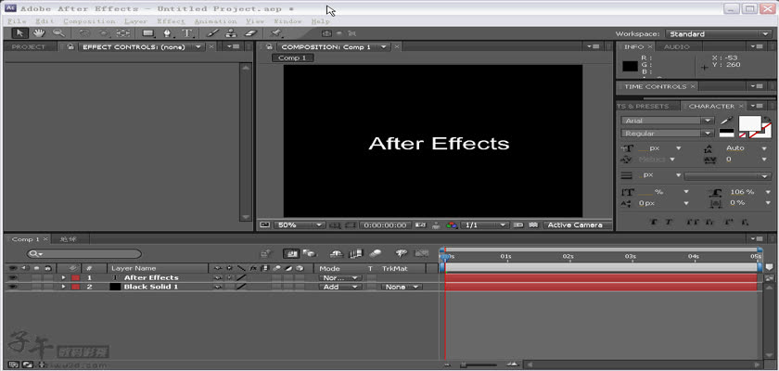Click the Draft 3D timeline button
779x371 pixels.
(x=309, y=254)
